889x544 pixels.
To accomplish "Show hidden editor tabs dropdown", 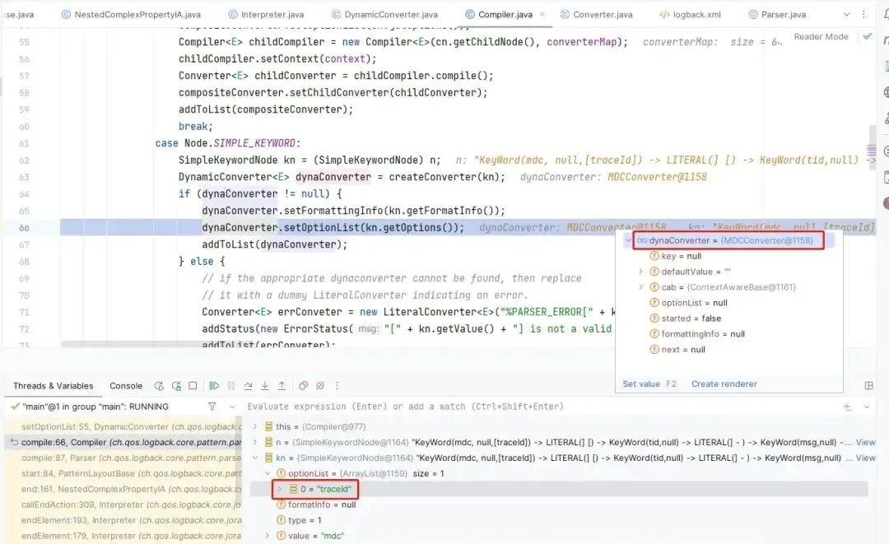I will point(846,14).
